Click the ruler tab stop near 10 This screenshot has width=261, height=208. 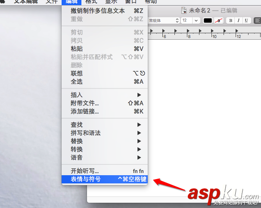pyautogui.click(x=212, y=31)
